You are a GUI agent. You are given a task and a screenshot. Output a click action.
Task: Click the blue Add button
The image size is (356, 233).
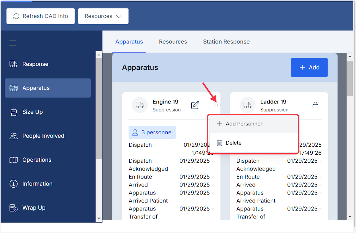click(309, 68)
